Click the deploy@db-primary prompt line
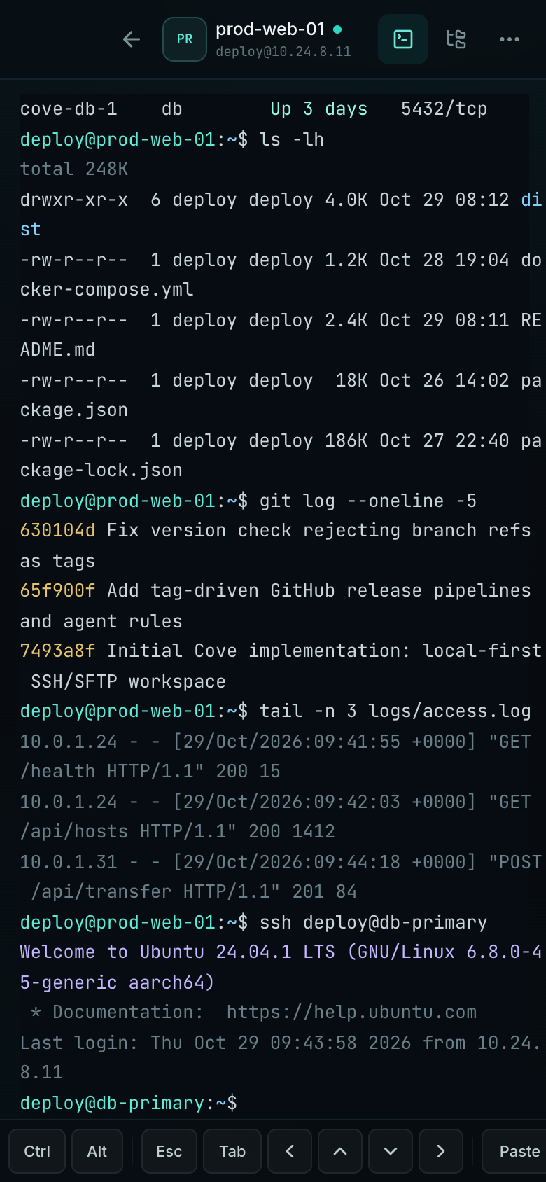Screen dimensions: 546x1182 pos(129,1103)
